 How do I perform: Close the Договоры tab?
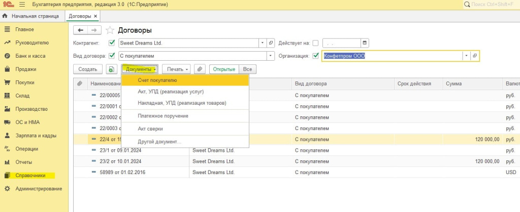click(x=95, y=16)
